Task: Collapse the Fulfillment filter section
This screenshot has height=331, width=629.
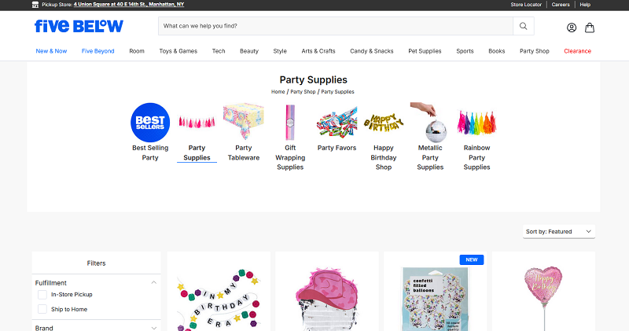Action: tap(153, 283)
